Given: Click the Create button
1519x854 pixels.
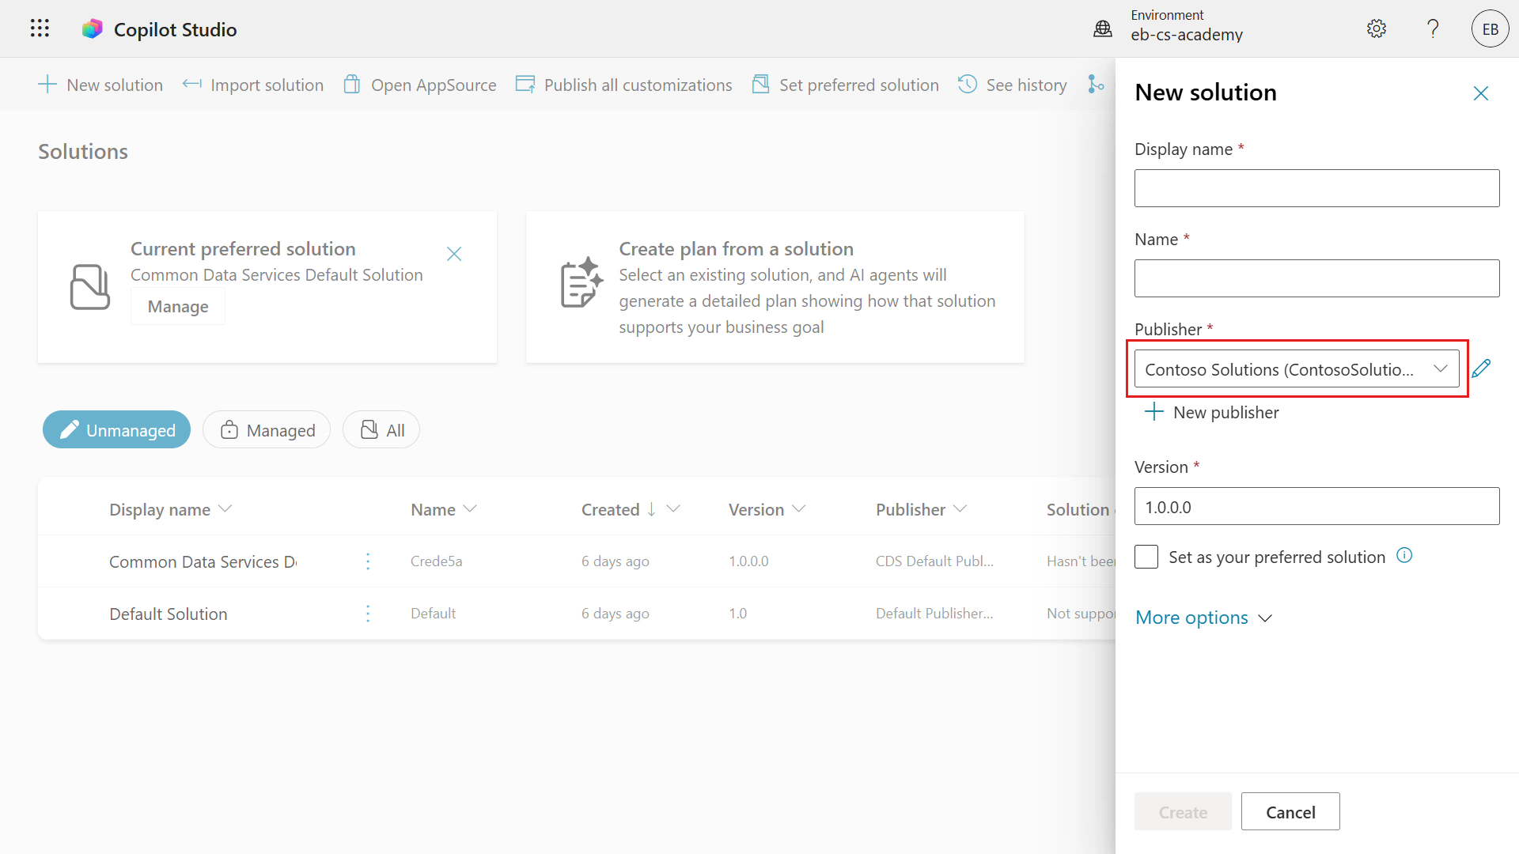Looking at the screenshot, I should [1183, 812].
